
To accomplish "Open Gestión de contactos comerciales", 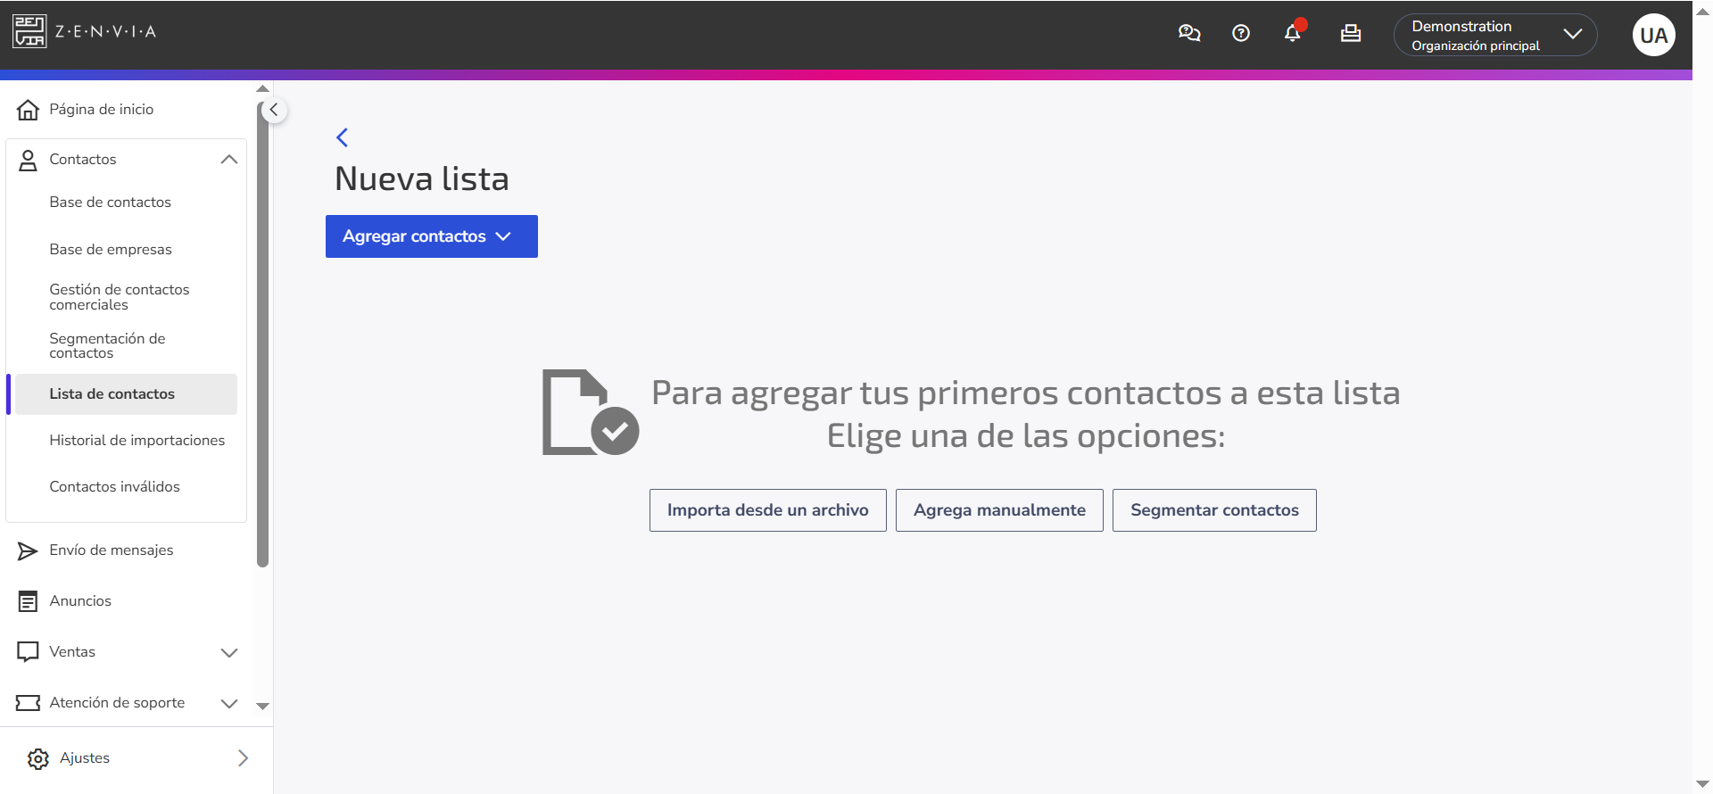I will pyautogui.click(x=120, y=297).
